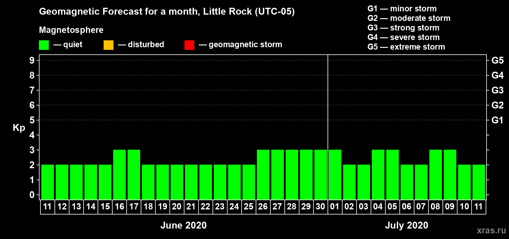Image resolution: width=509 pixels, height=239 pixels.
Task: Click date label 21 on the June axis
Action: pos(191,207)
